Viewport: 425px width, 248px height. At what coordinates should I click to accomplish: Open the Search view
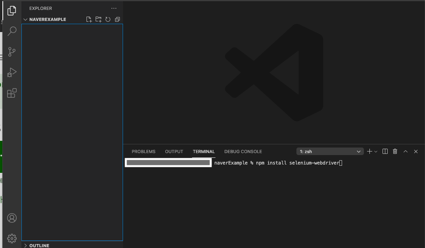click(x=12, y=31)
